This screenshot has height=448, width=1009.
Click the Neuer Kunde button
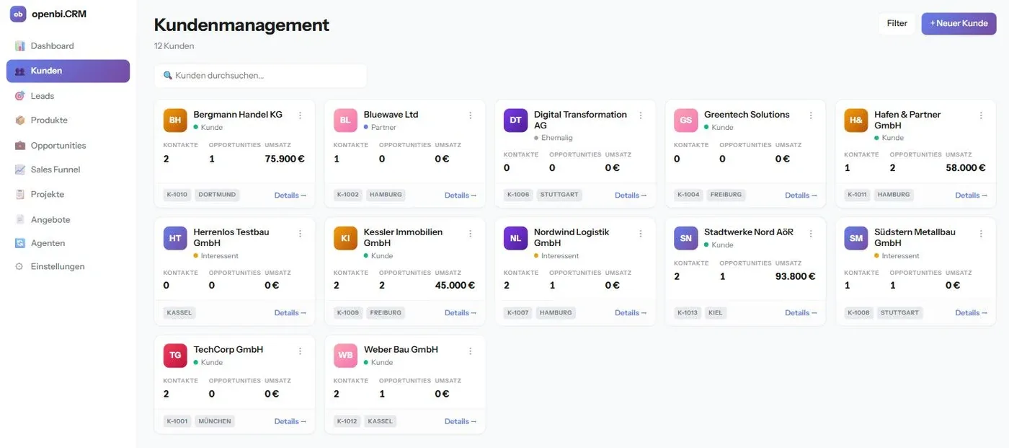pyautogui.click(x=959, y=24)
